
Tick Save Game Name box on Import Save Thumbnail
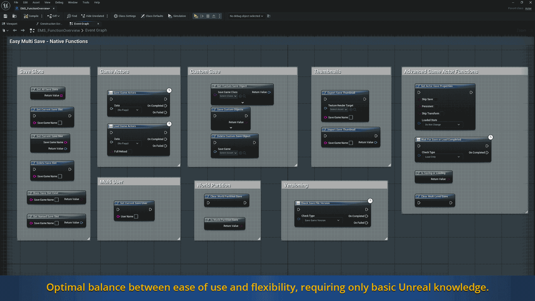[x=351, y=143]
